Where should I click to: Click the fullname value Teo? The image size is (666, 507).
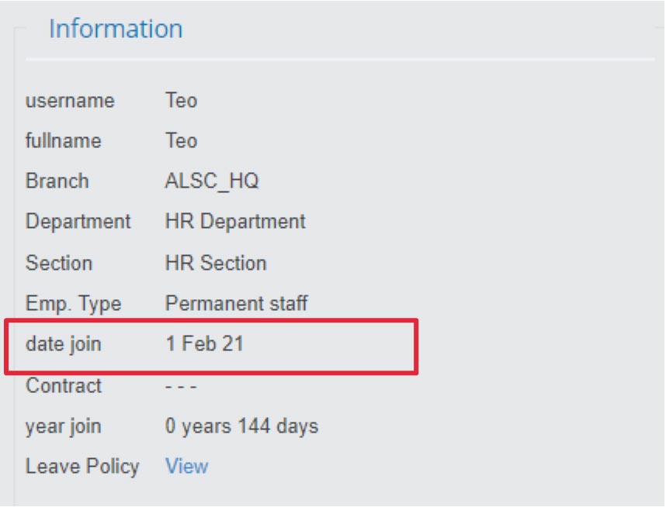tap(181, 141)
